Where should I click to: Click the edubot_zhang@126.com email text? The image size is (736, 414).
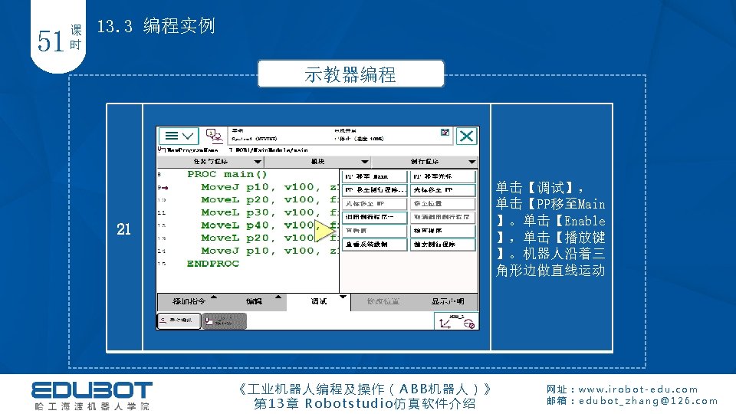[649, 401]
